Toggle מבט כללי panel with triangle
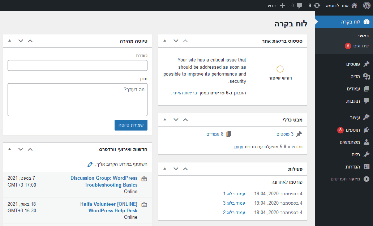The image size is (373, 226). (164, 119)
